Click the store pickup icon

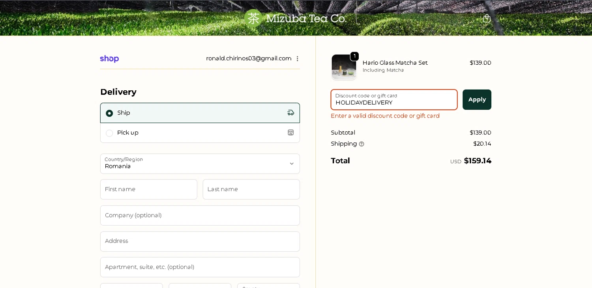(x=291, y=133)
